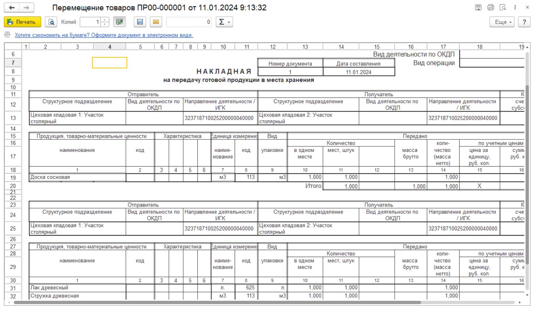
Task: Click the title bar printer icon
Action: pos(491,7)
